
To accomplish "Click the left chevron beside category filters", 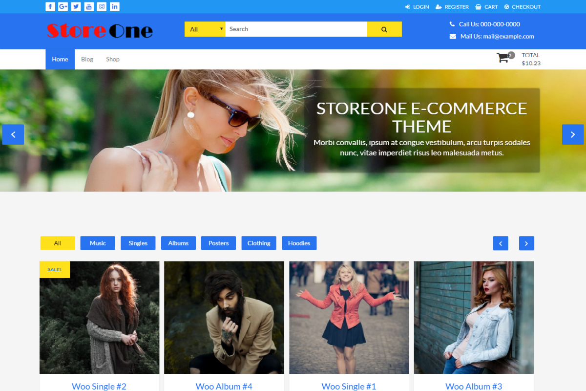I will click(x=501, y=243).
